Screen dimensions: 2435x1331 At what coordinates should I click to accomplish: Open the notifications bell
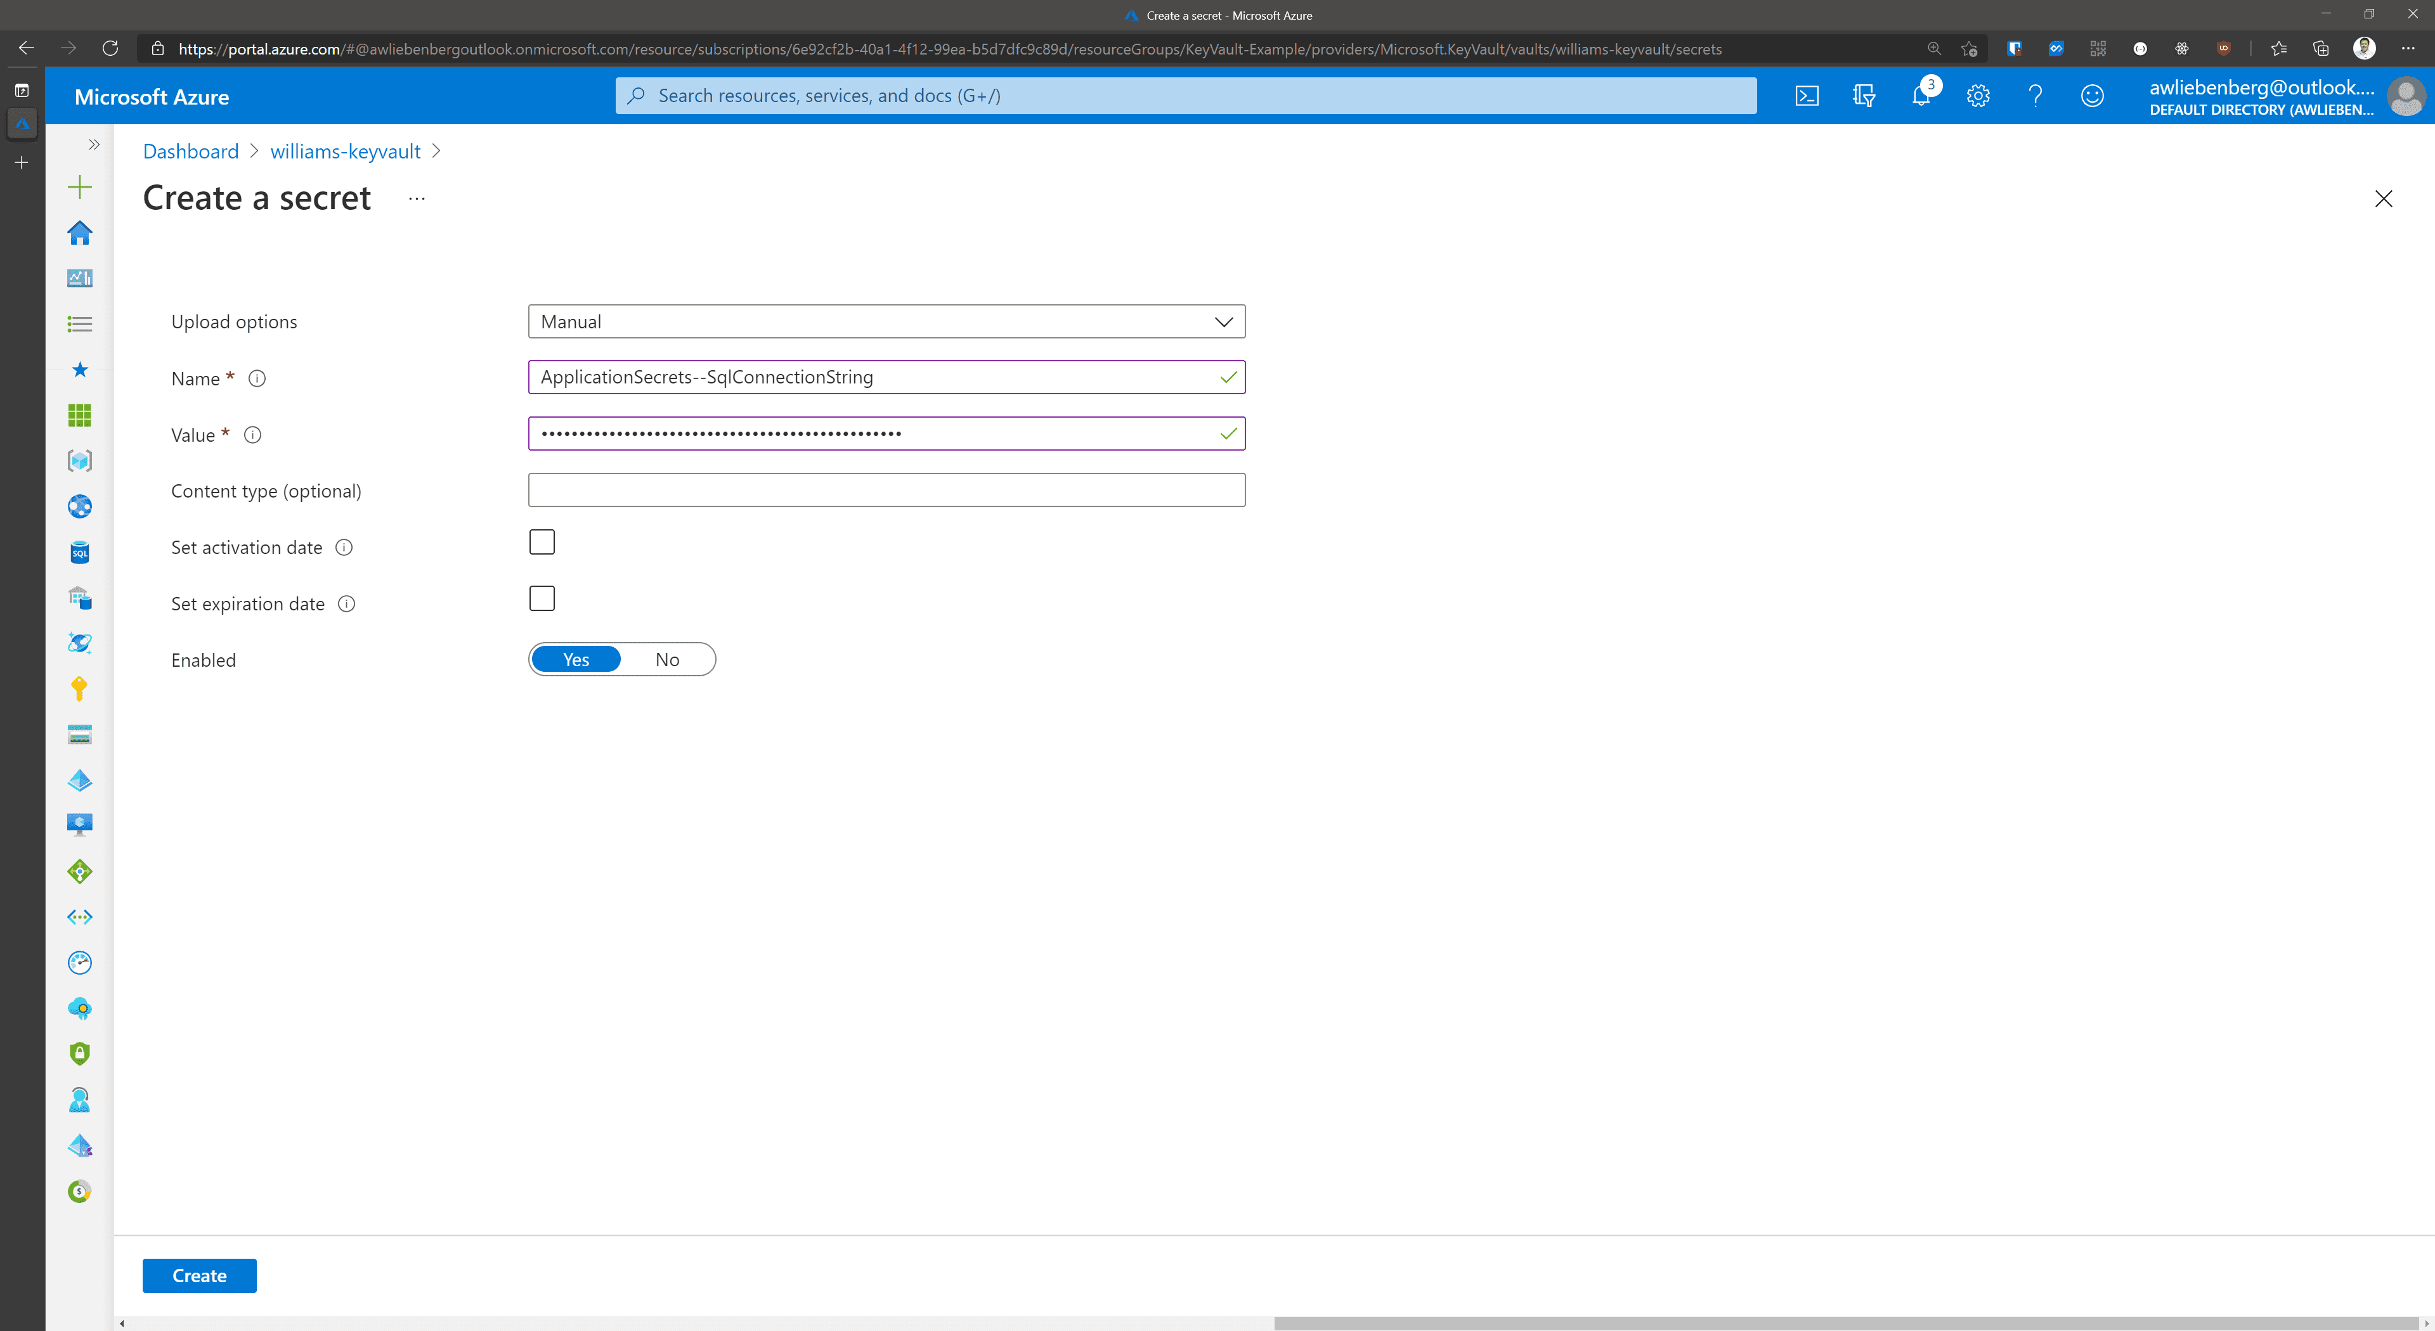pos(1921,96)
